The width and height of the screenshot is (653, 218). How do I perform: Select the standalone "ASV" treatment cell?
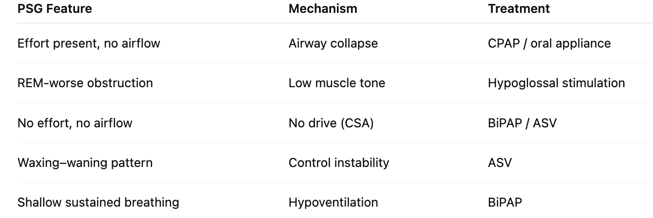click(x=500, y=163)
